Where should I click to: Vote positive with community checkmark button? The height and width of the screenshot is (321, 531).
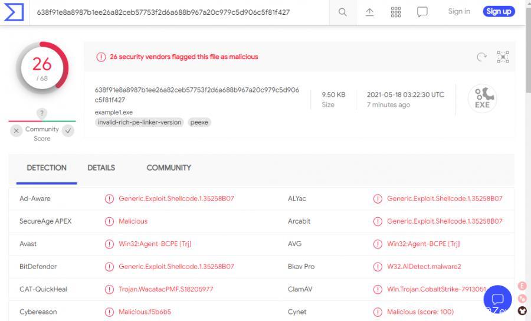pyautogui.click(x=68, y=130)
